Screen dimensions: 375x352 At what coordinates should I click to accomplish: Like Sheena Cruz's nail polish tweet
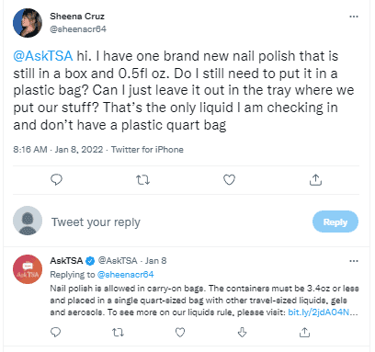click(229, 180)
